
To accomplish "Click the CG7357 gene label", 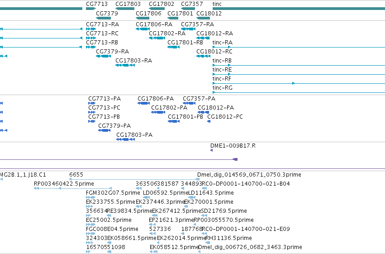I will click(x=192, y=4).
